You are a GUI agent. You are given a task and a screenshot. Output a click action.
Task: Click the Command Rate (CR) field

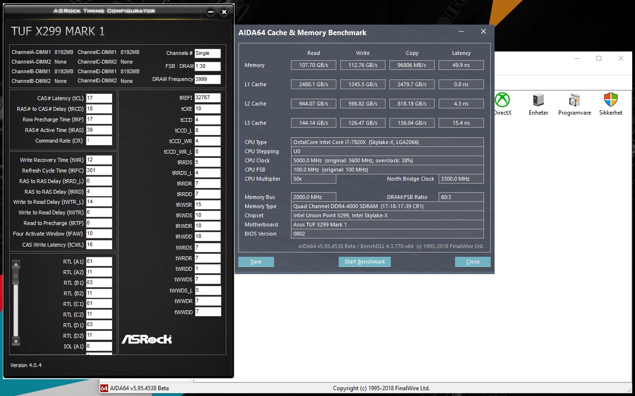[99, 141]
